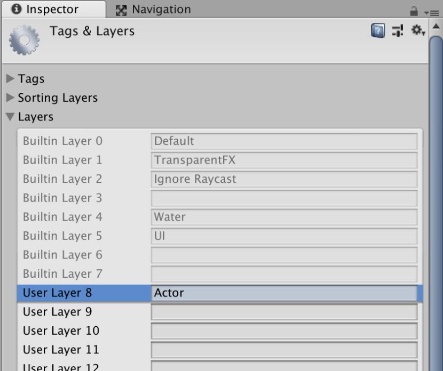Click the vertical scrollbar thumb

436,203
